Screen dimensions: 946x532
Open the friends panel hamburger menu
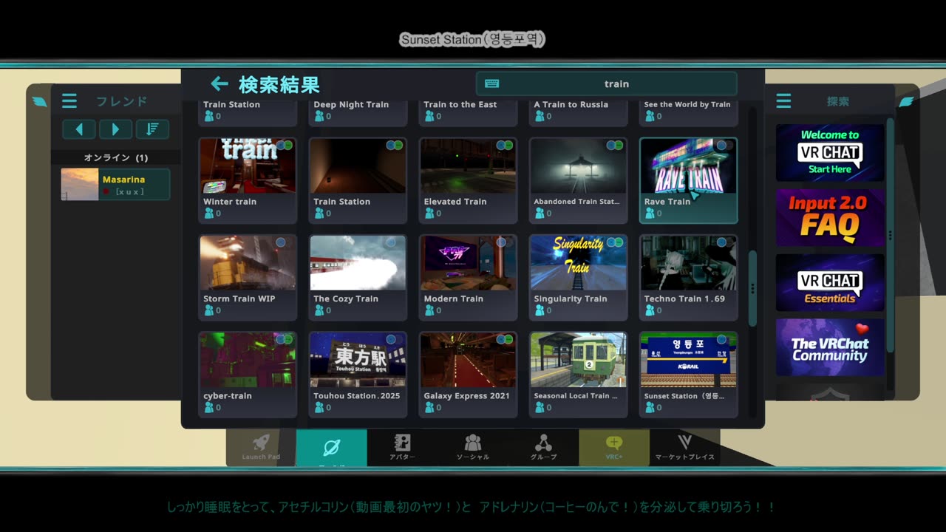[x=69, y=101]
